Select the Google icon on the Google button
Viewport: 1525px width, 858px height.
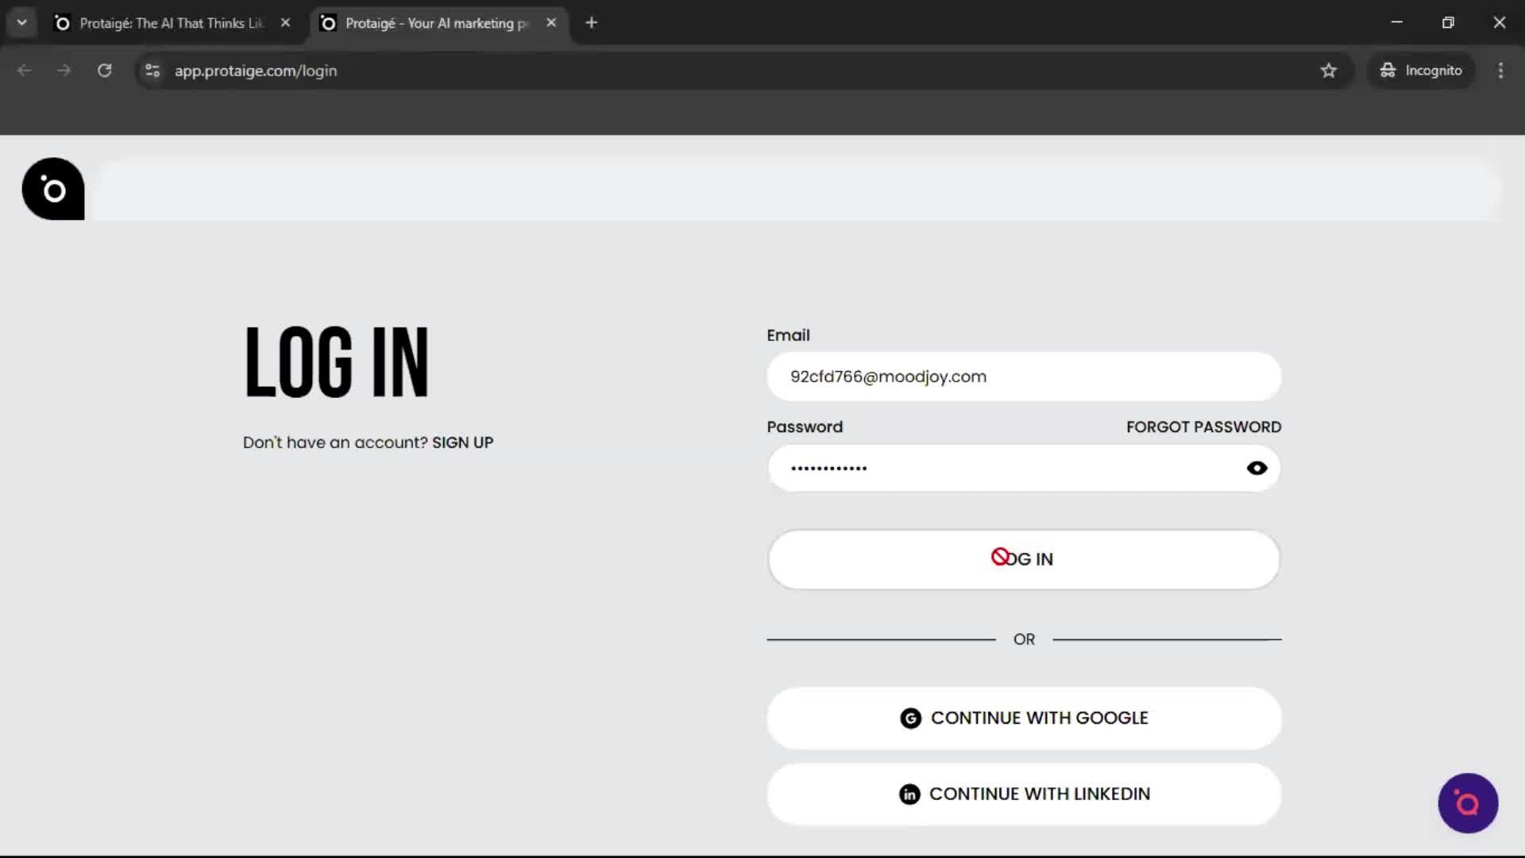(x=910, y=717)
